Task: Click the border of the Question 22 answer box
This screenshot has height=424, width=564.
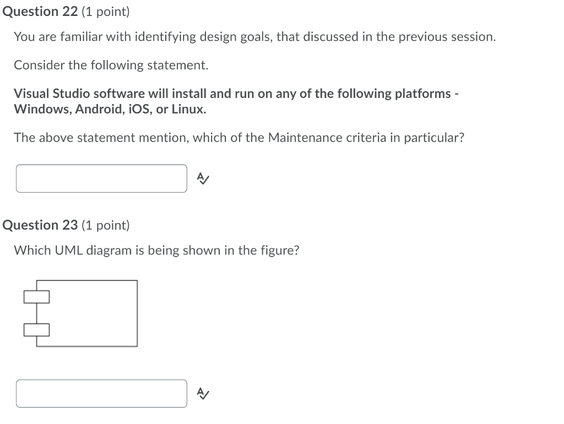Action: tap(102, 166)
